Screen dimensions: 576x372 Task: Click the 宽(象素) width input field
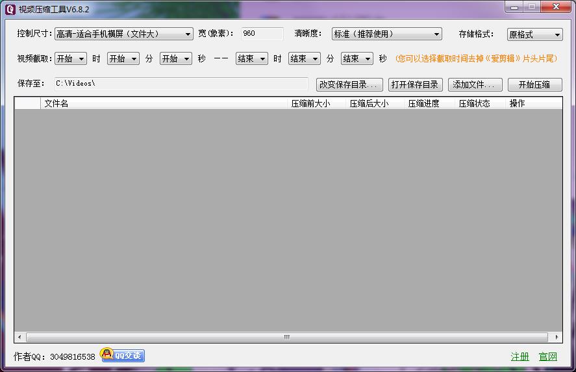(x=262, y=34)
